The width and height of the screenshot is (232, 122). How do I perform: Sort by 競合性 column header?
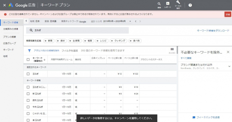click(78, 59)
